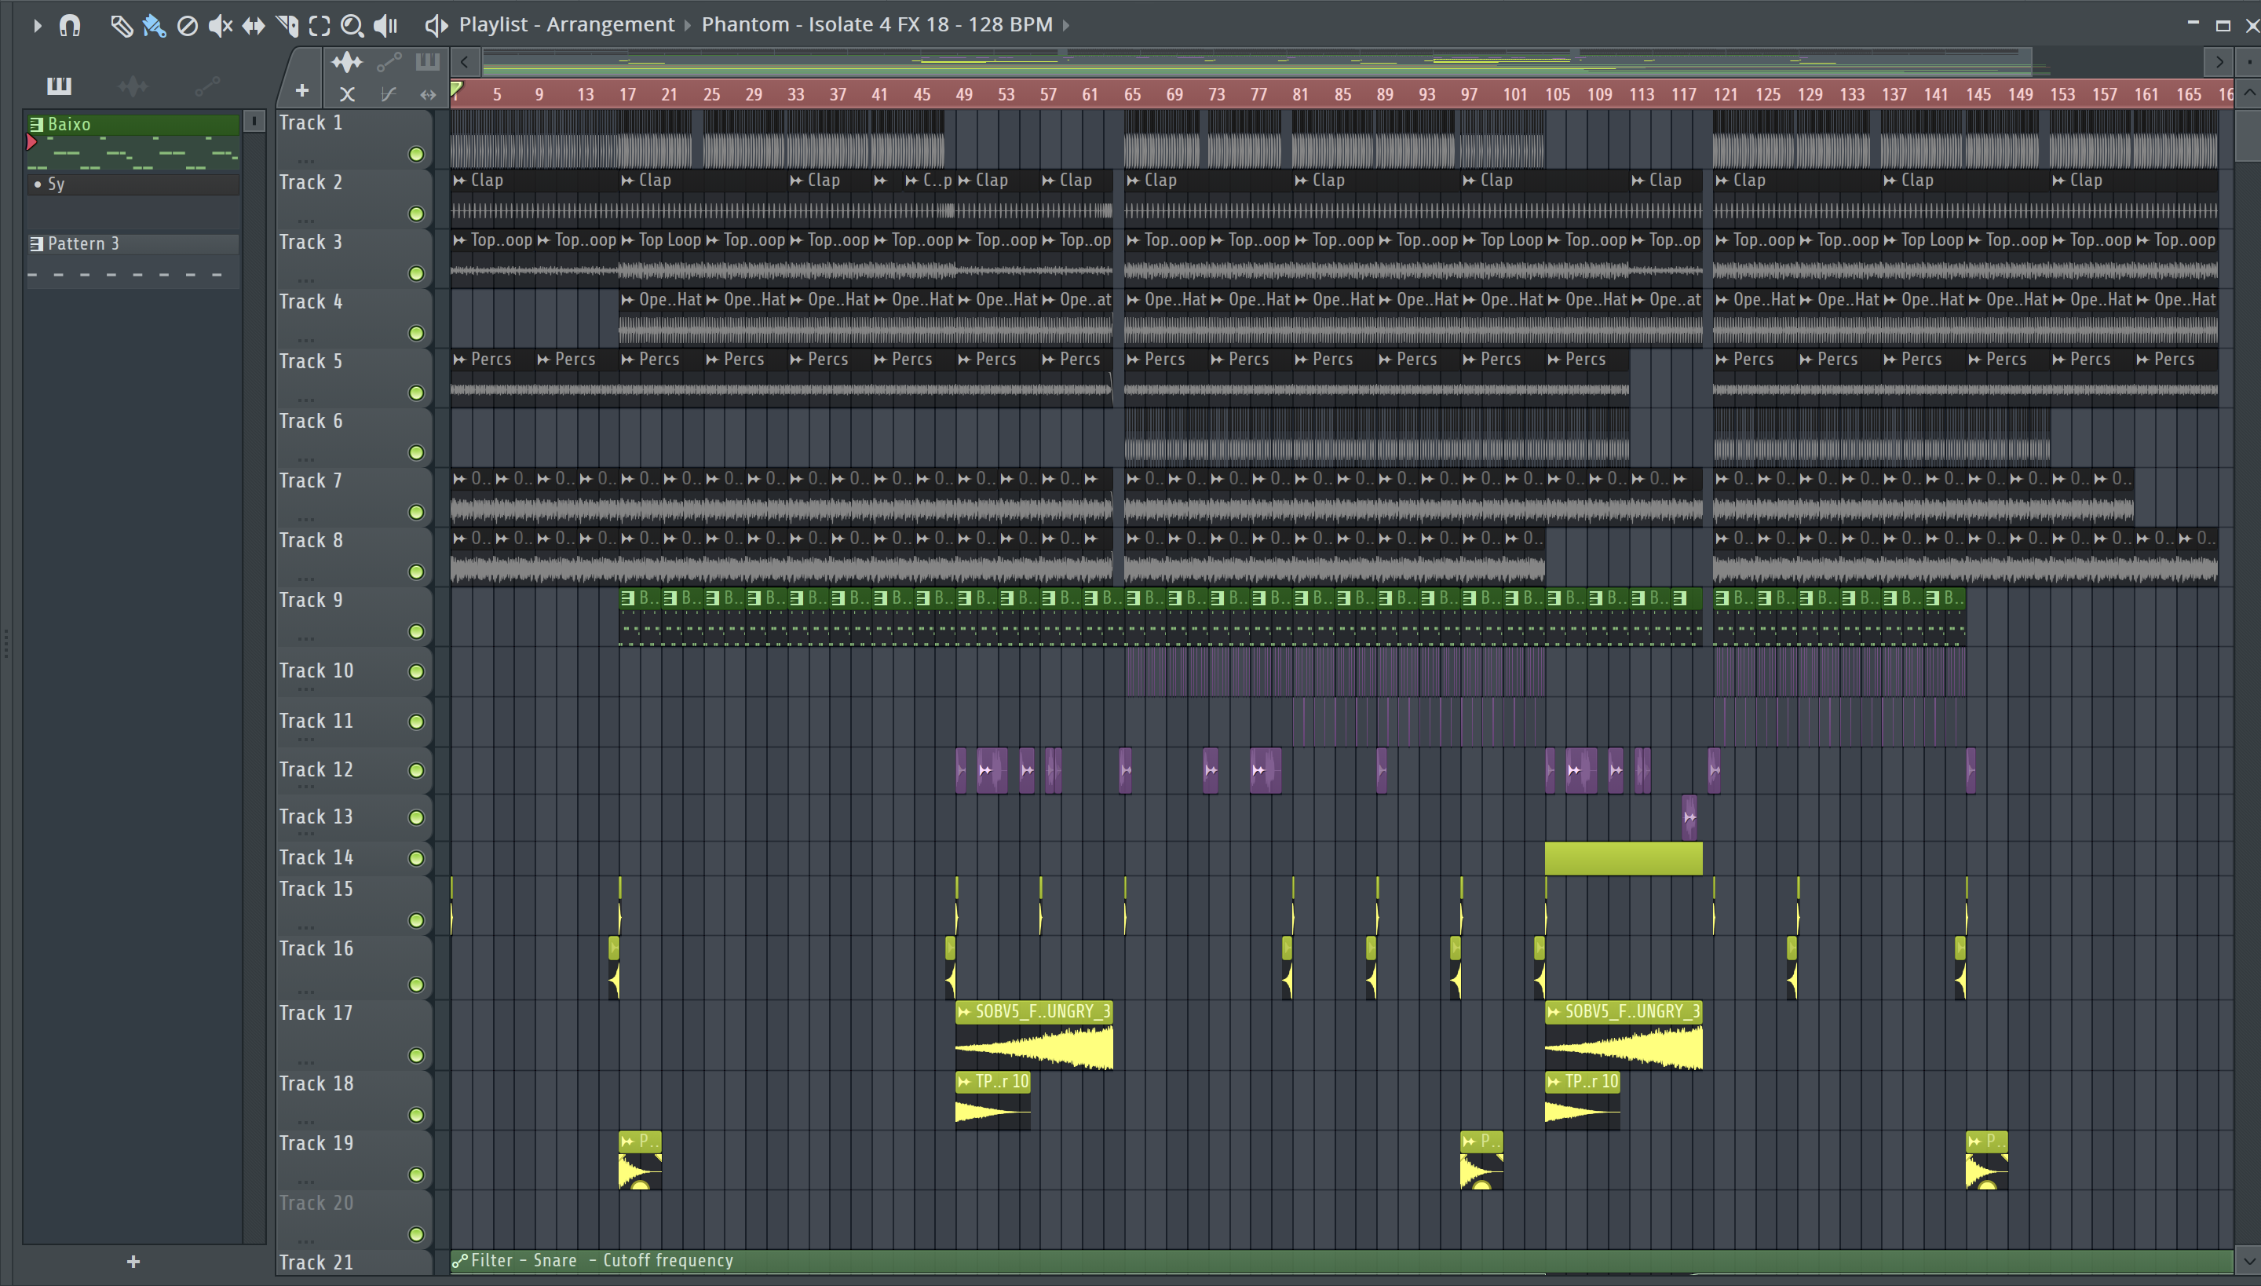Screen dimensions: 2261x1286
Task: Select the Mute speaker tool
Action: click(x=219, y=26)
